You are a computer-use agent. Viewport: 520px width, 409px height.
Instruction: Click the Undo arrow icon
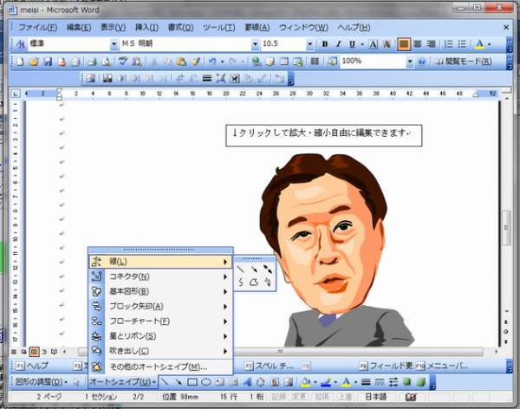212,62
